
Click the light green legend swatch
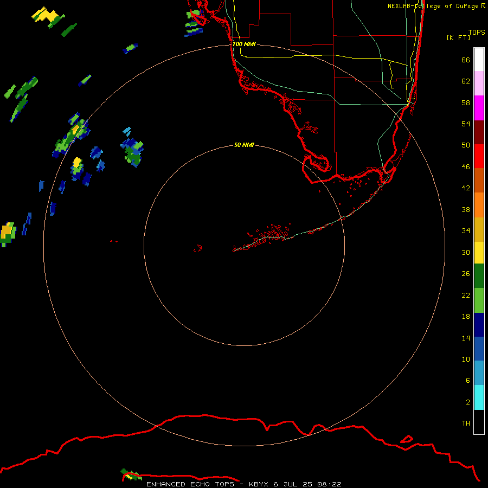click(479, 300)
